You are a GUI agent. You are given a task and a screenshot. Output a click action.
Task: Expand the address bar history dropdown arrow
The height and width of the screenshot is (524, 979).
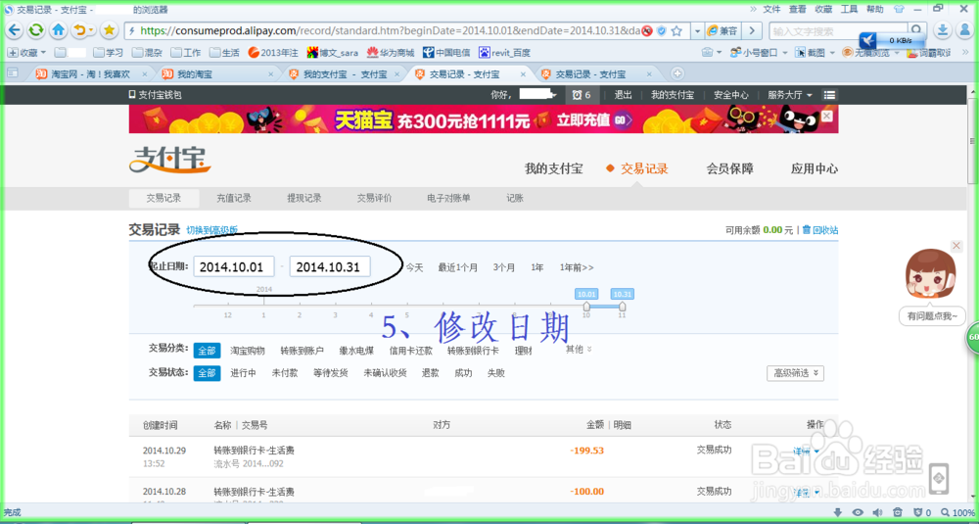click(x=697, y=30)
